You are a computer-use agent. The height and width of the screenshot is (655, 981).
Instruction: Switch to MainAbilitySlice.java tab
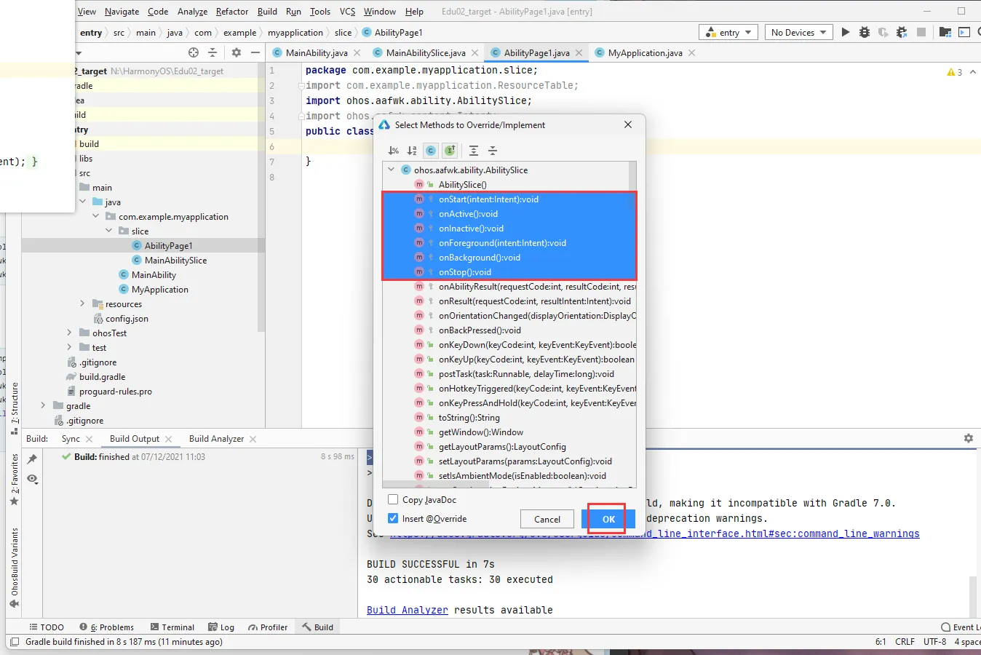click(x=425, y=52)
